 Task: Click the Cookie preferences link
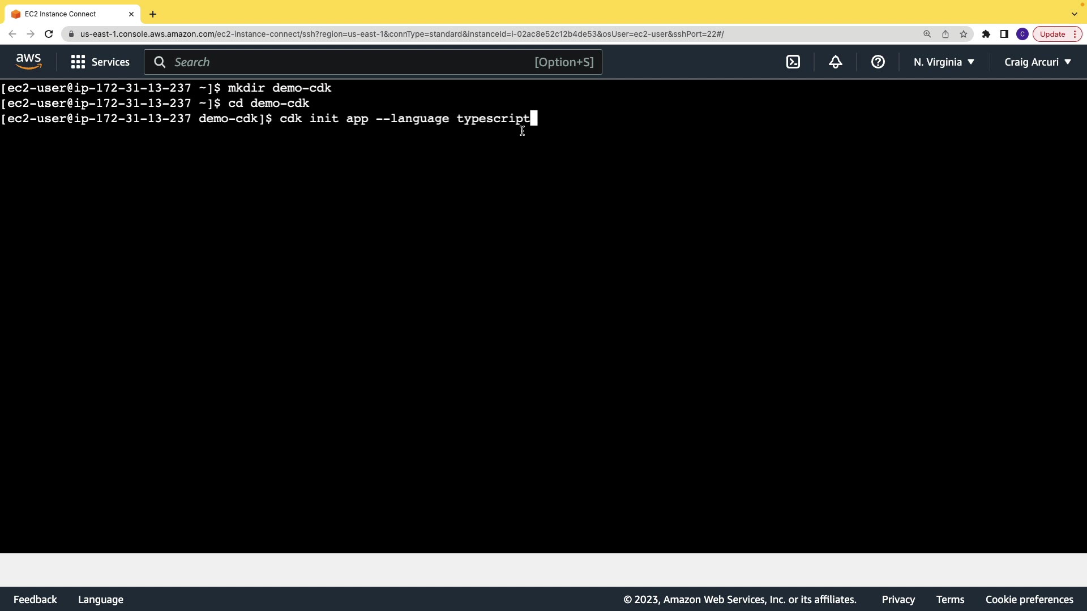[x=1029, y=599]
